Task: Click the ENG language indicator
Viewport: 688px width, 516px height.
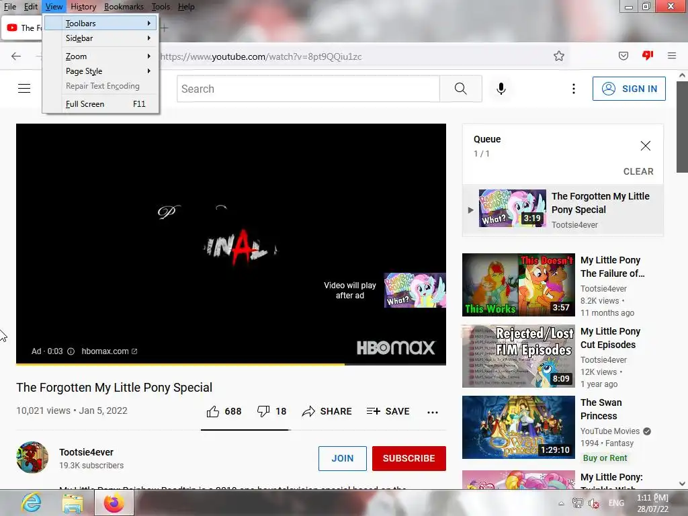Action: 616,503
